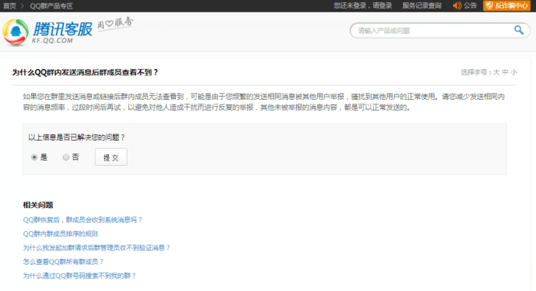
Task: Open link 怎么查看QQ群所有群成员？
Action: coord(63,262)
